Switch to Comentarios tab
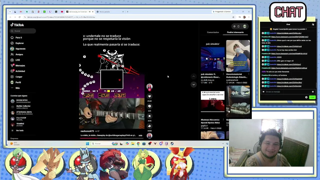 [213, 32]
